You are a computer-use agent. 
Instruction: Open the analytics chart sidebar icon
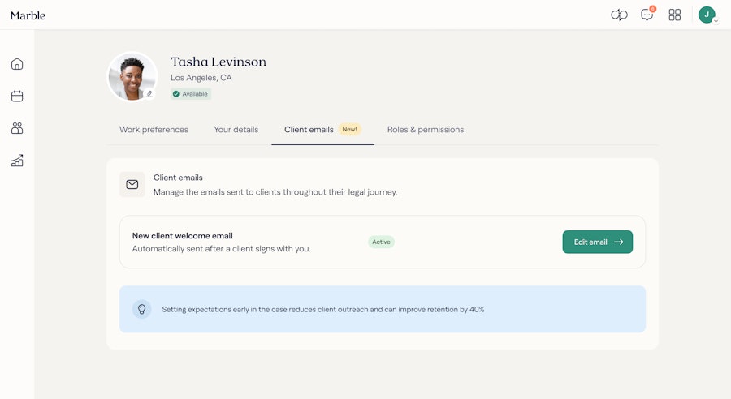(17, 161)
